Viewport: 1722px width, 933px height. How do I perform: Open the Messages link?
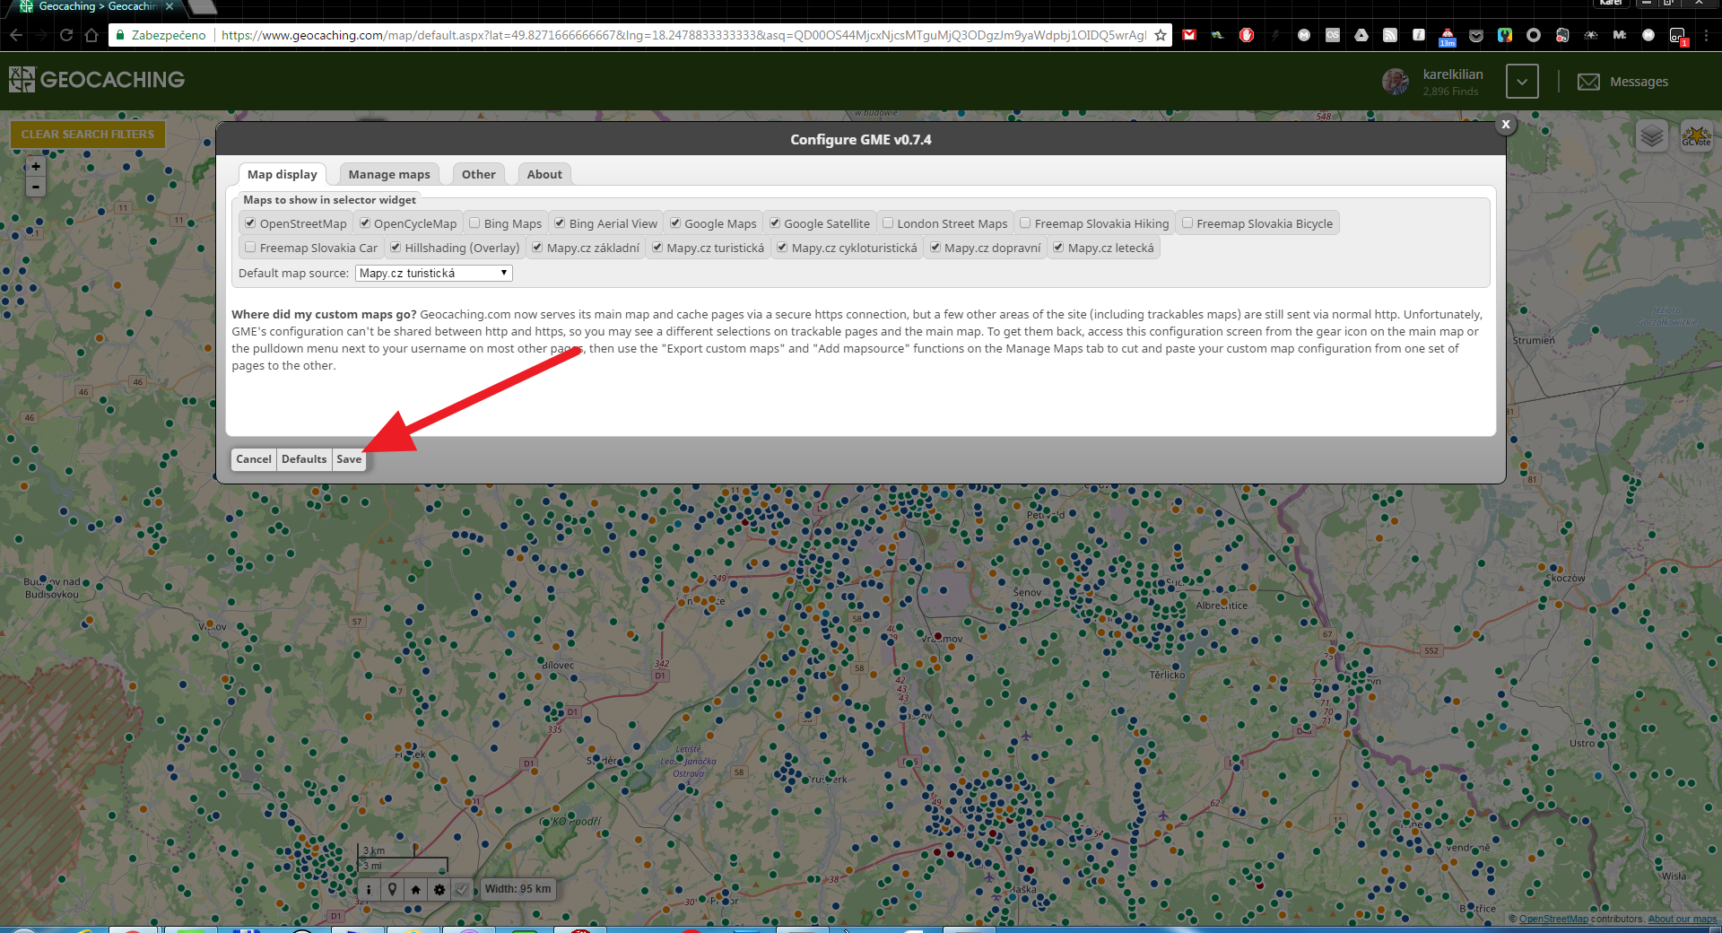click(1639, 82)
